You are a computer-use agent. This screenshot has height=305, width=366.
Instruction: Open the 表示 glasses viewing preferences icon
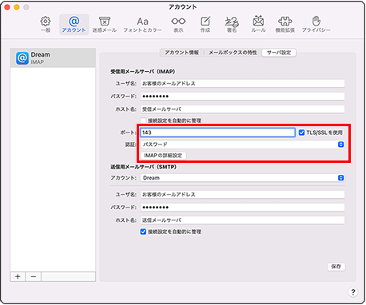click(x=178, y=24)
